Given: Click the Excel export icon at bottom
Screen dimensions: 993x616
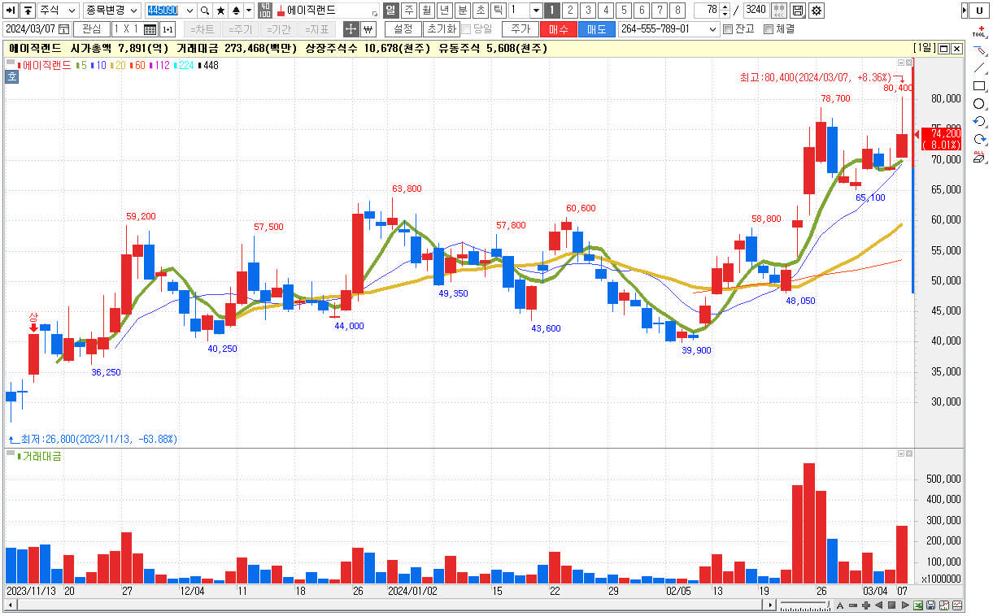Looking at the screenshot, I should (x=918, y=605).
